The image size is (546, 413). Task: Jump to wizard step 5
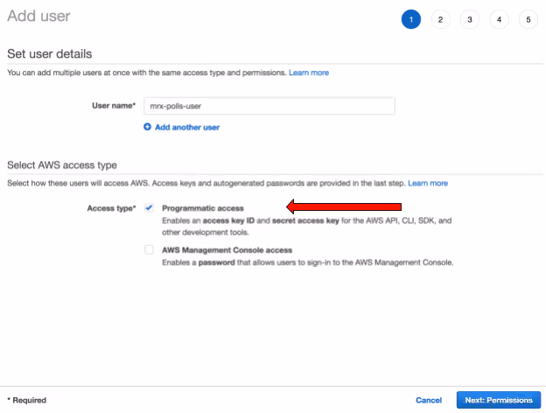pos(528,19)
